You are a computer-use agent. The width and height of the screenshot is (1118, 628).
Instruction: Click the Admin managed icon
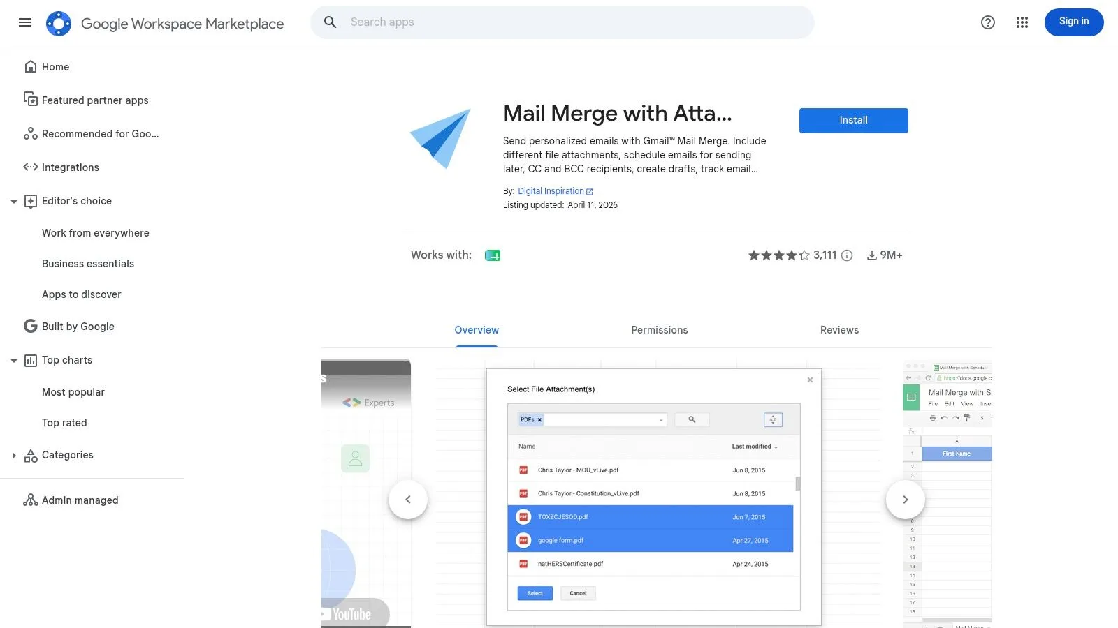[x=31, y=500]
